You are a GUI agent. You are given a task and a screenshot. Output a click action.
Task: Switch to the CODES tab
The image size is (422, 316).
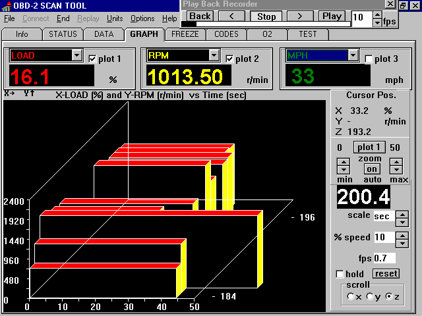coord(227,34)
